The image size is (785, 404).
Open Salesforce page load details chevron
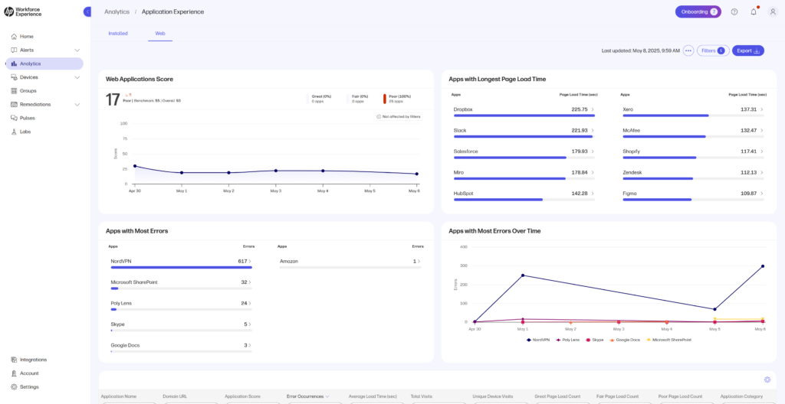[x=593, y=151]
